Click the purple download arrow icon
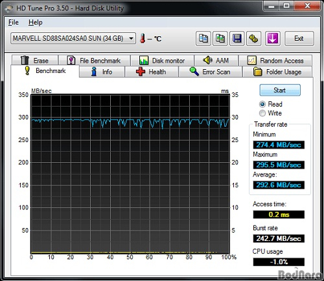 click(x=273, y=39)
